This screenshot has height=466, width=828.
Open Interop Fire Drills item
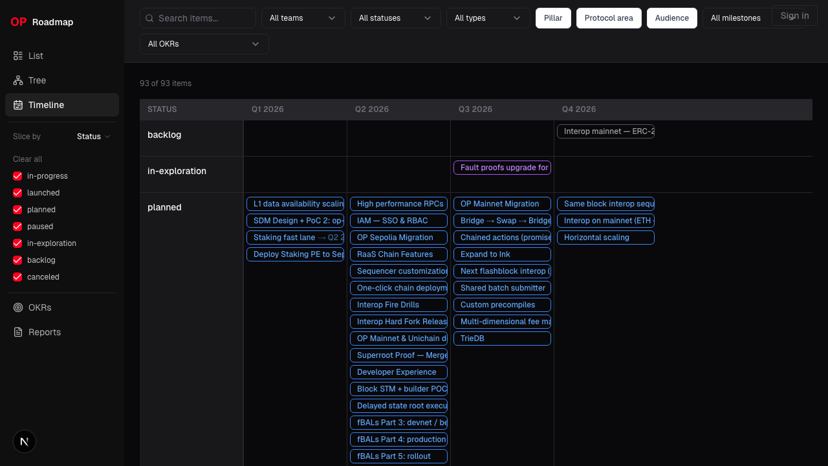click(398, 305)
